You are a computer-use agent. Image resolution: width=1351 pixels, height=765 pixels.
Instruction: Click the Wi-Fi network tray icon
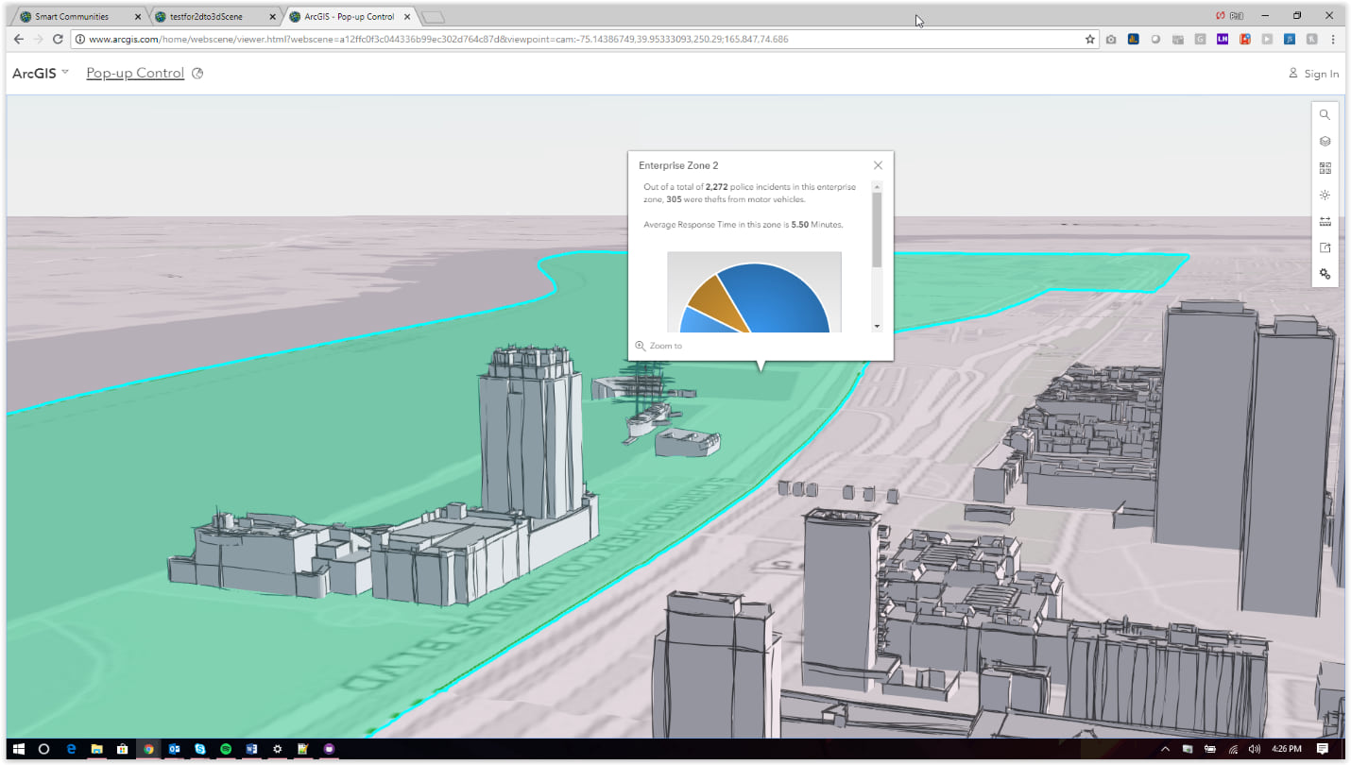(x=1234, y=749)
